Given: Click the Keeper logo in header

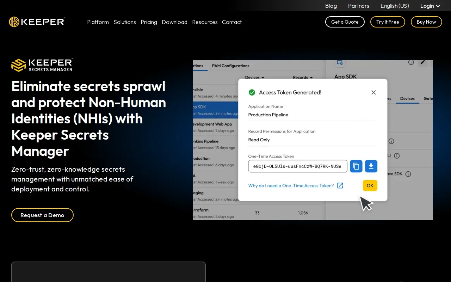Looking at the screenshot, I should coord(37,22).
